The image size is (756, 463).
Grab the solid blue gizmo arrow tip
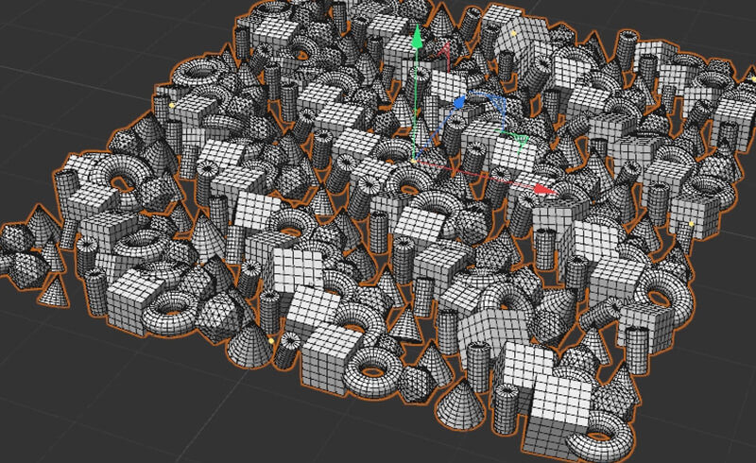click(x=460, y=101)
